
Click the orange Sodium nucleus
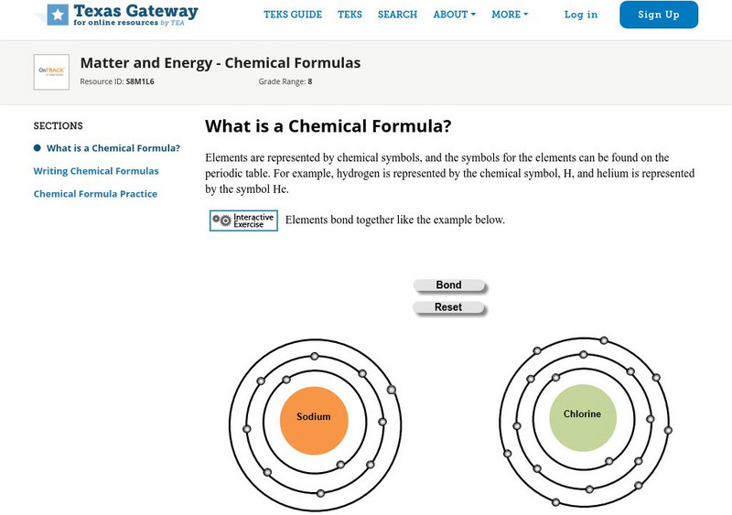(x=313, y=417)
